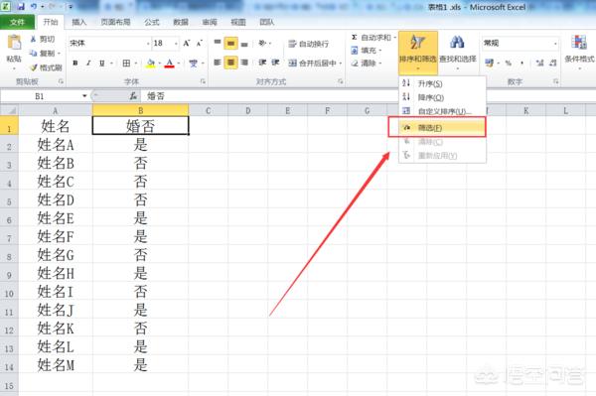Click the AutoSum sigma icon
596x396 pixels.
[x=354, y=37]
